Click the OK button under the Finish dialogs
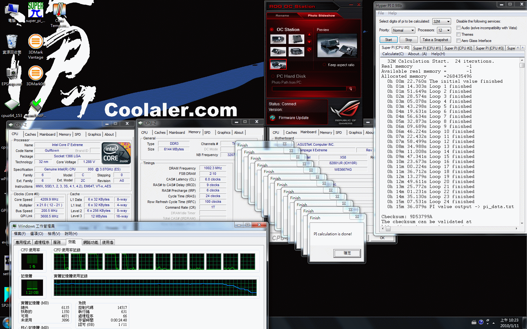The image size is (527, 329). [382, 238]
